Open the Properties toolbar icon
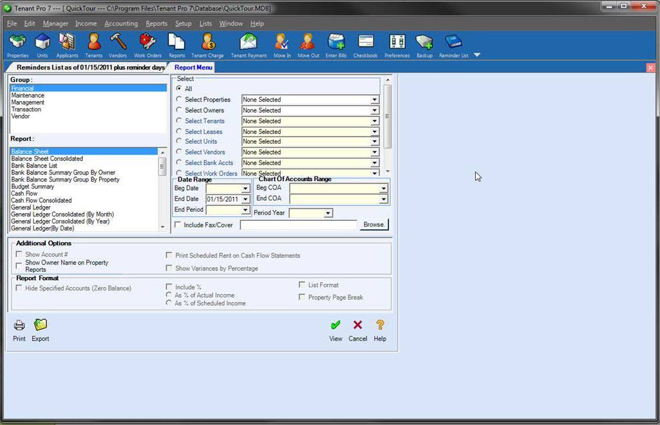Screen dimensions: 660x425 (x=17, y=45)
